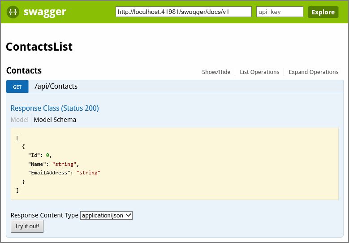Click into the api_key field
349x243 pixels.
tap(280, 12)
